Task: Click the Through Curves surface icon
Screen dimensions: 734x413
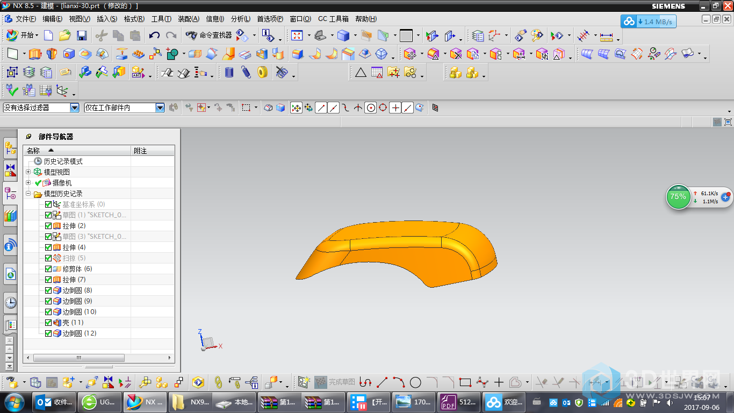Action: click(x=587, y=54)
